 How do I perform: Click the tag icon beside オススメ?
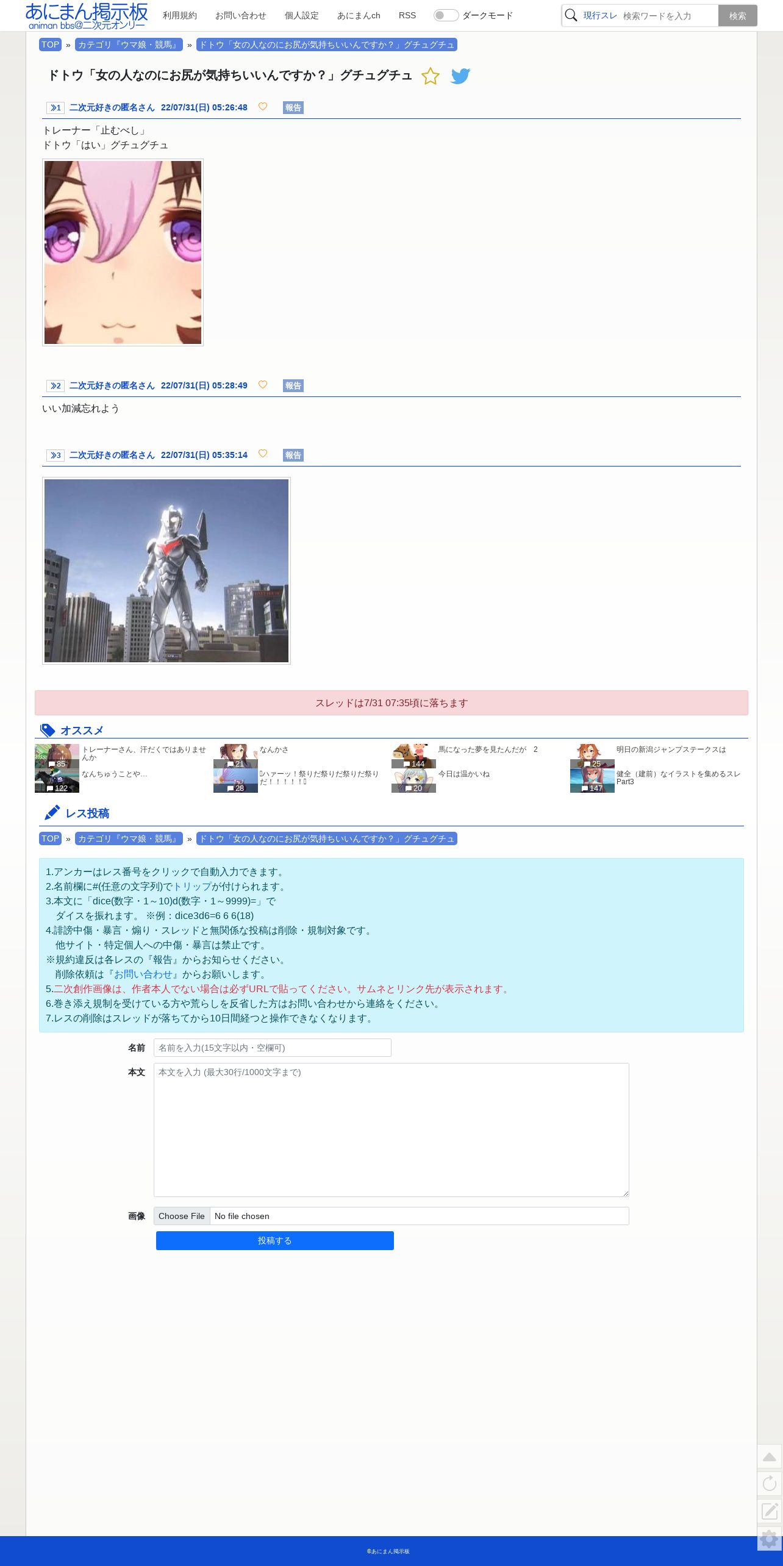click(48, 731)
